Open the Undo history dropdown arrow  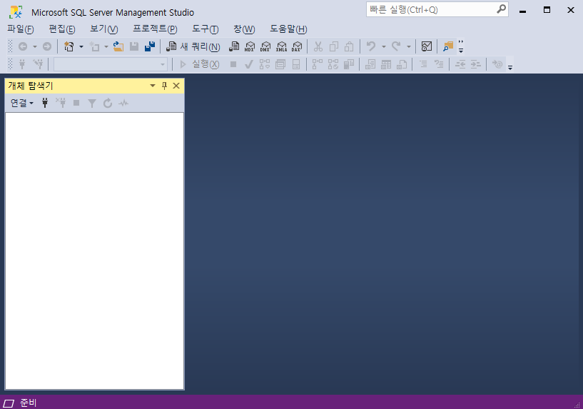(384, 46)
